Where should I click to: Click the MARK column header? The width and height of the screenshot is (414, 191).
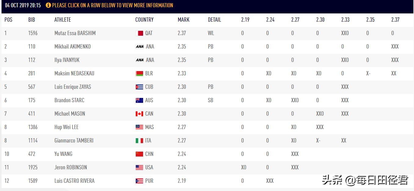(183, 20)
